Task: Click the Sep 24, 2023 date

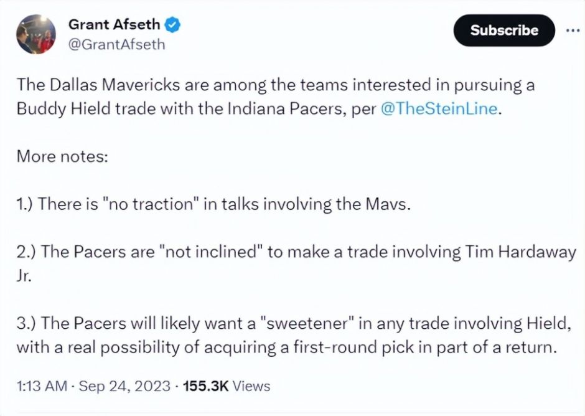Action: point(124,386)
